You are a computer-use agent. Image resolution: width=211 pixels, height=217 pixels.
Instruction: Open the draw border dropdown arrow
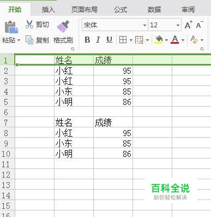coord(147,40)
